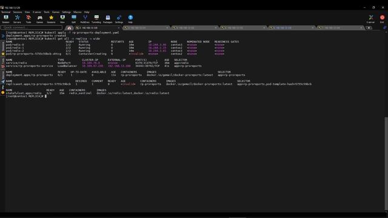This screenshot has width=388, height=218.
Task: Click pod/redis-2 in terminal output
Action: pyautogui.click(x=15, y=51)
